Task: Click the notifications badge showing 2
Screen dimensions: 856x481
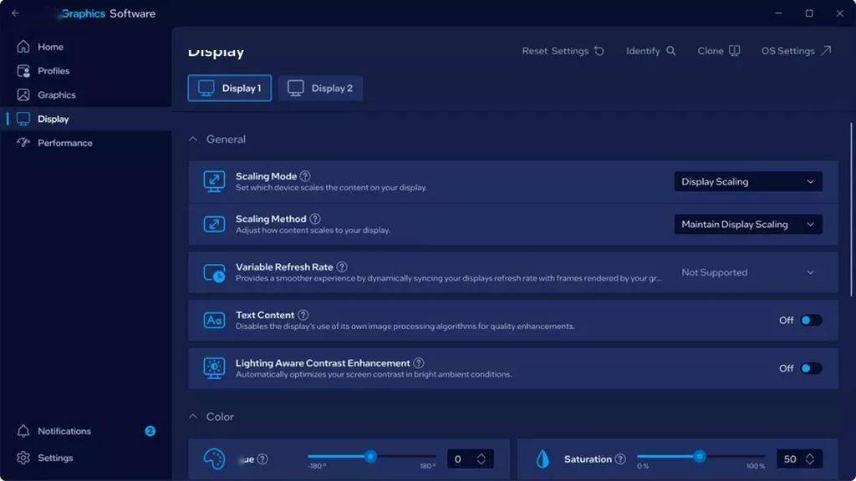Action: [x=150, y=431]
